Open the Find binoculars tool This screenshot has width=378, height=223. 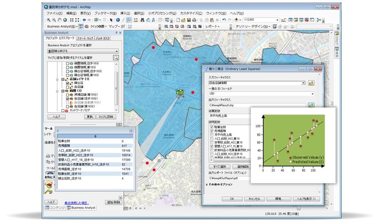click(x=143, y=20)
